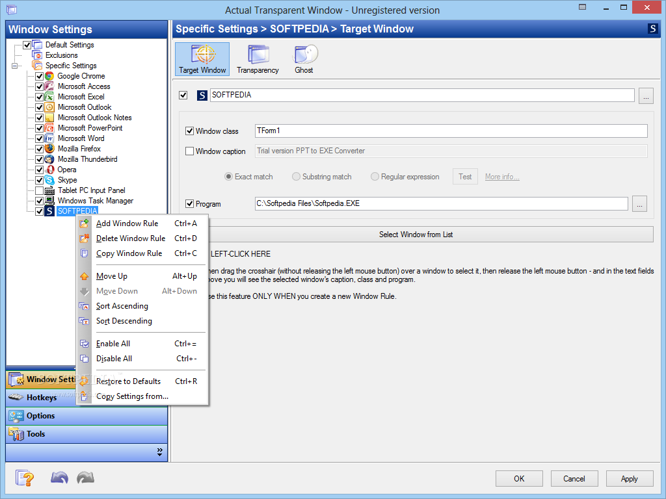Select the Default Settings tree item
Viewport: 666px width, 499px height.
point(70,45)
